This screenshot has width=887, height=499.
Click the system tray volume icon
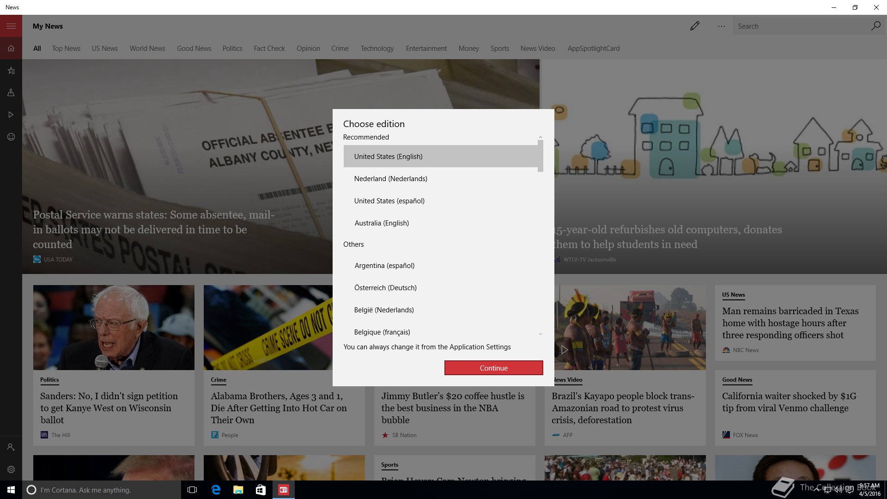pyautogui.click(x=838, y=490)
